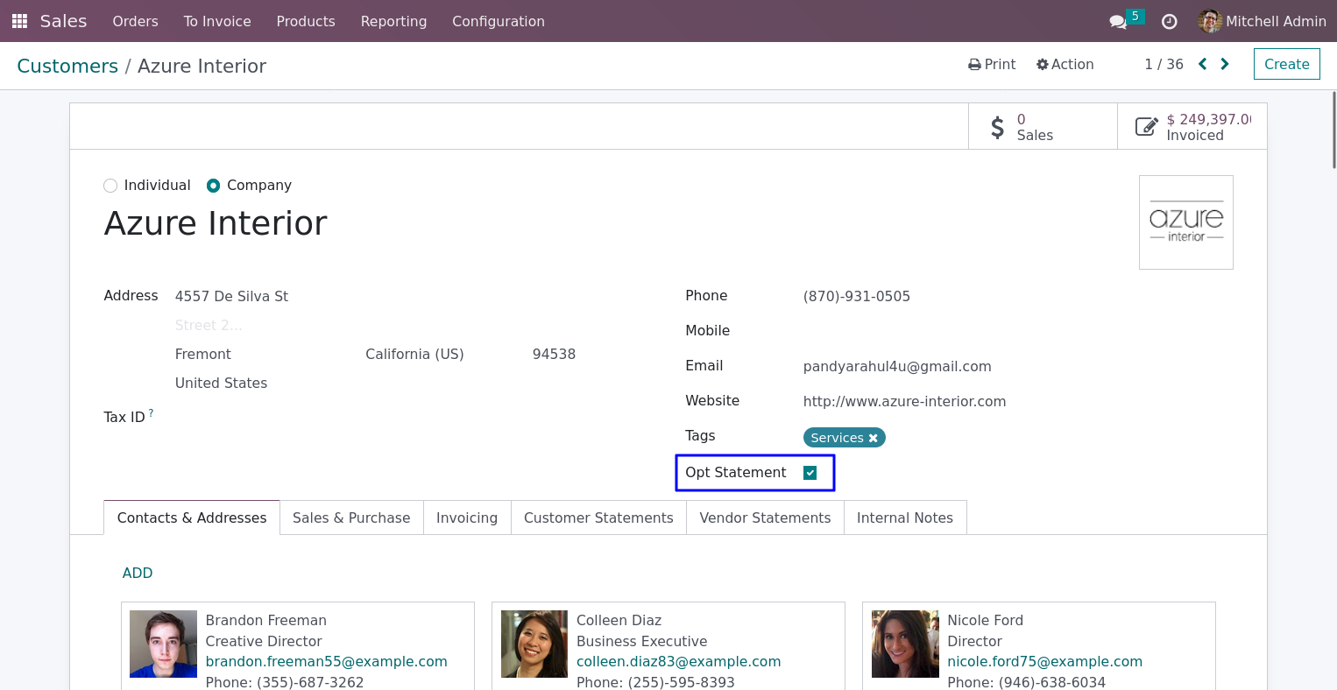
Task: Select the Individual radio button
Action: point(110,186)
